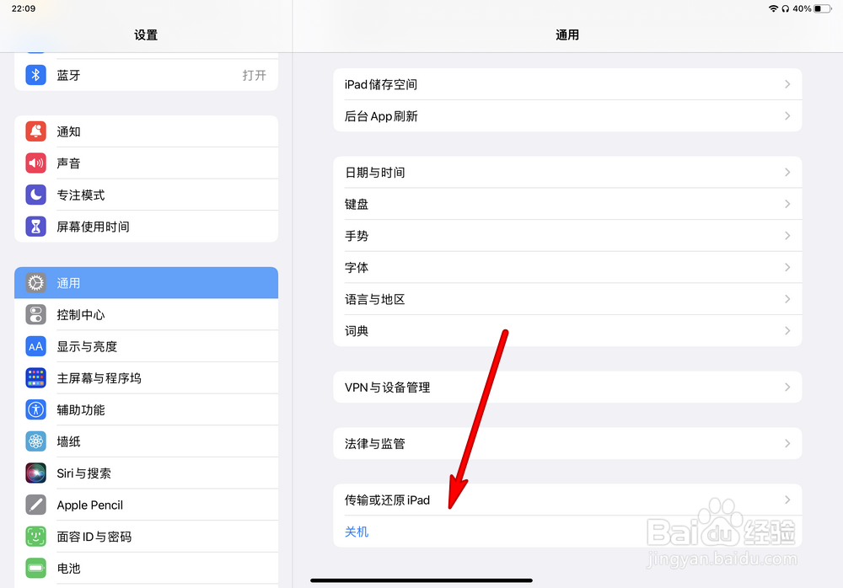Select 屏幕使用时间 in the sidebar
The height and width of the screenshot is (588, 843).
click(x=146, y=227)
